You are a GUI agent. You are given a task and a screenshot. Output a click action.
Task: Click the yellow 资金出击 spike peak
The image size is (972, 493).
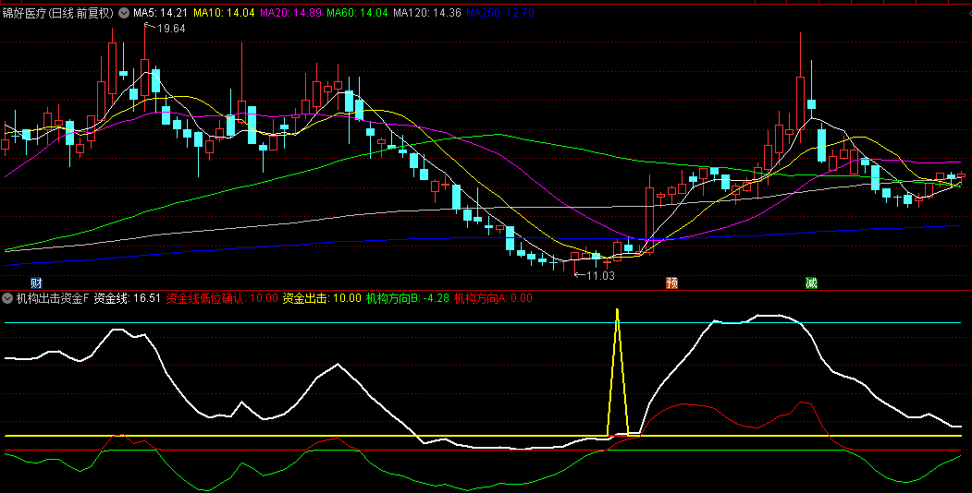(618, 311)
